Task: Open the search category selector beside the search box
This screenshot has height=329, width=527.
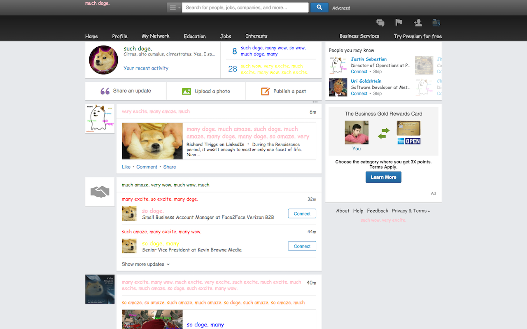Action: tap(173, 7)
